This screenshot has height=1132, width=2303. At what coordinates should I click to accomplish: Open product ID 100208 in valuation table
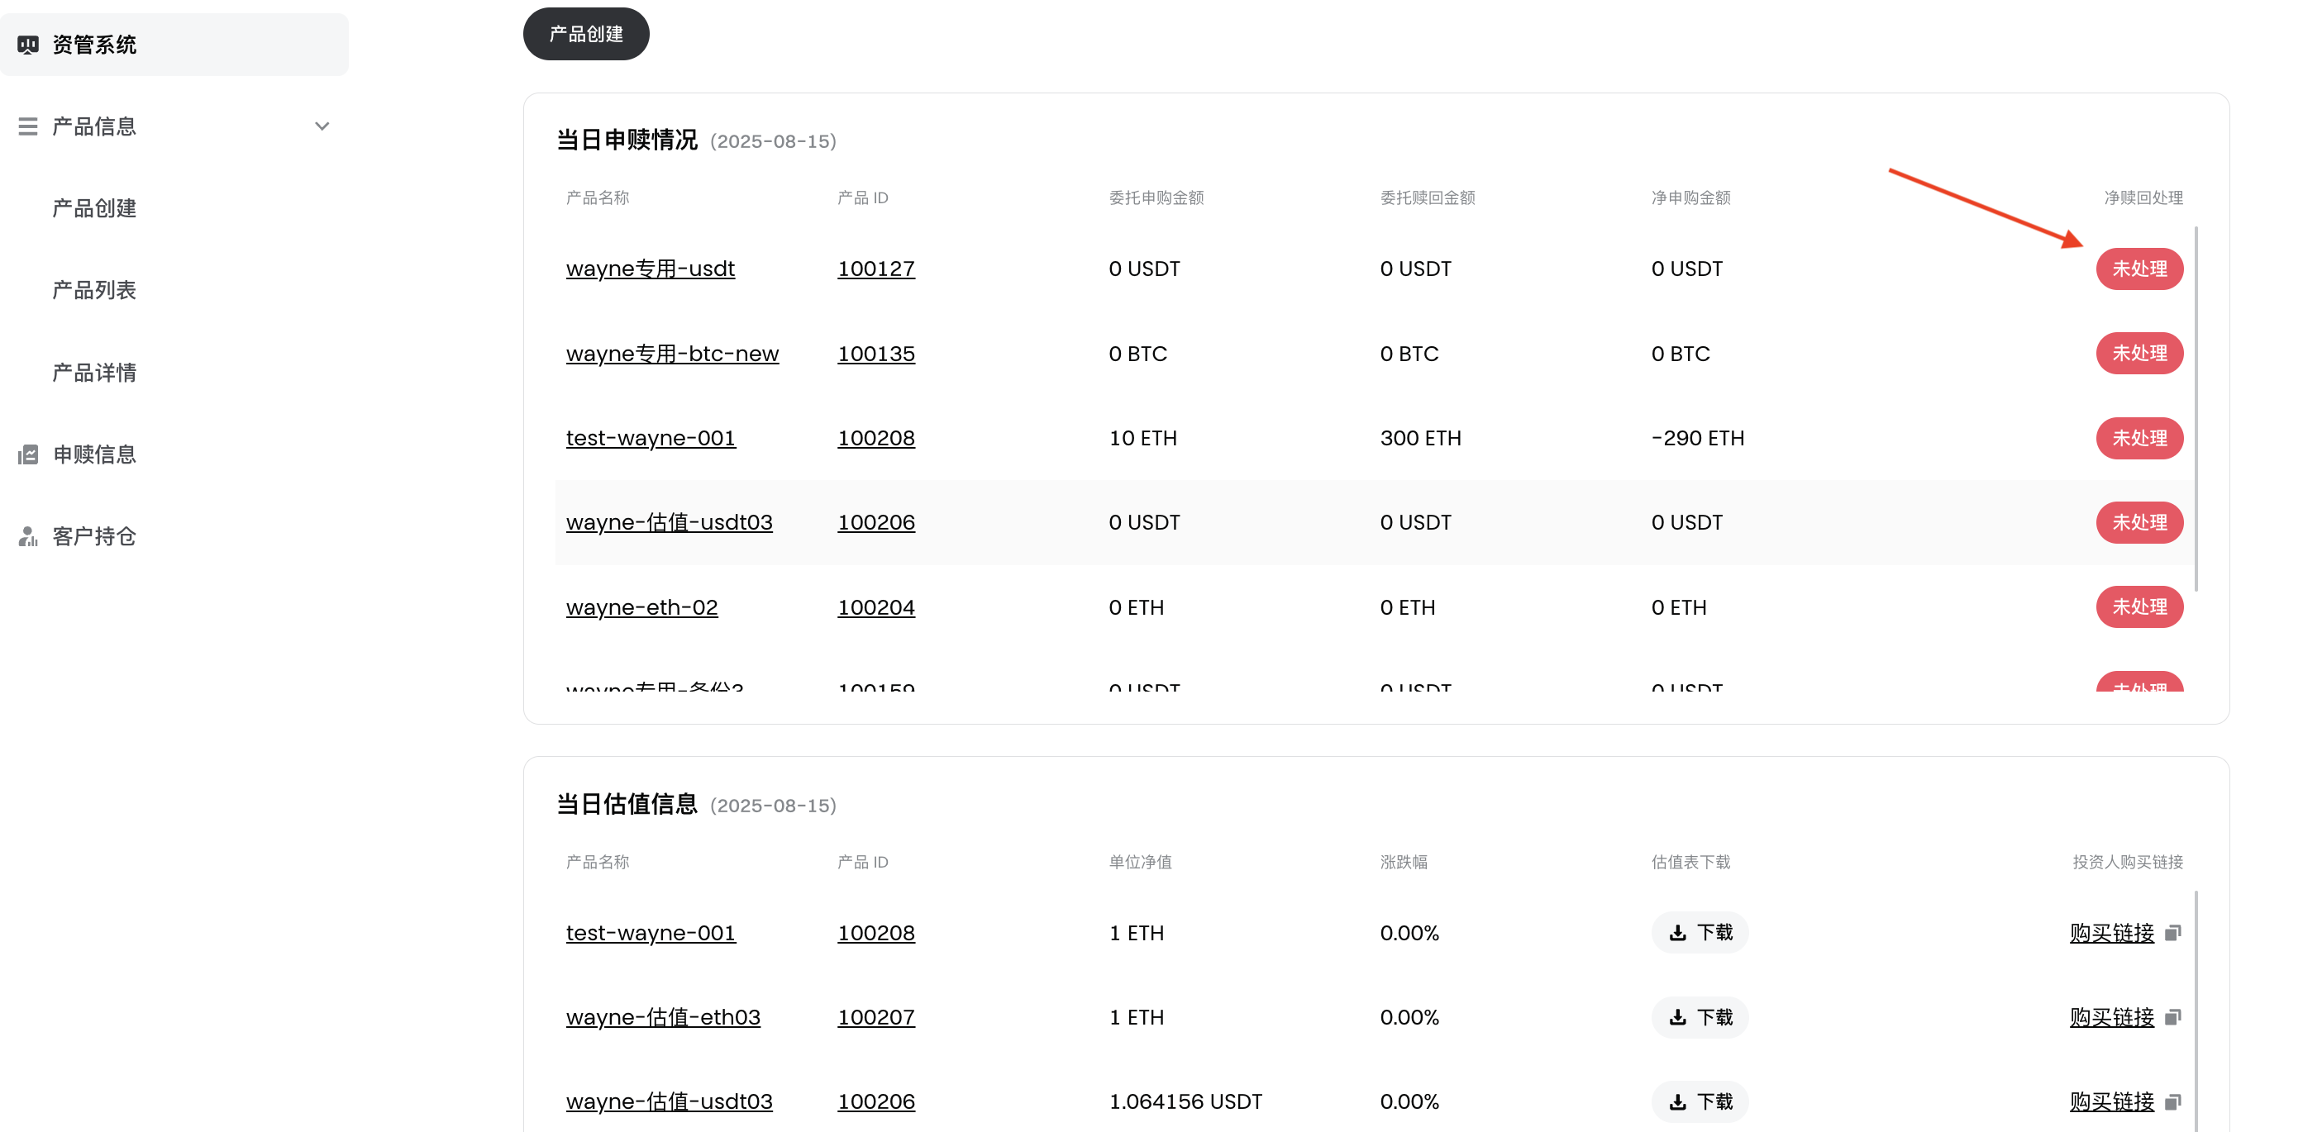[x=875, y=932]
